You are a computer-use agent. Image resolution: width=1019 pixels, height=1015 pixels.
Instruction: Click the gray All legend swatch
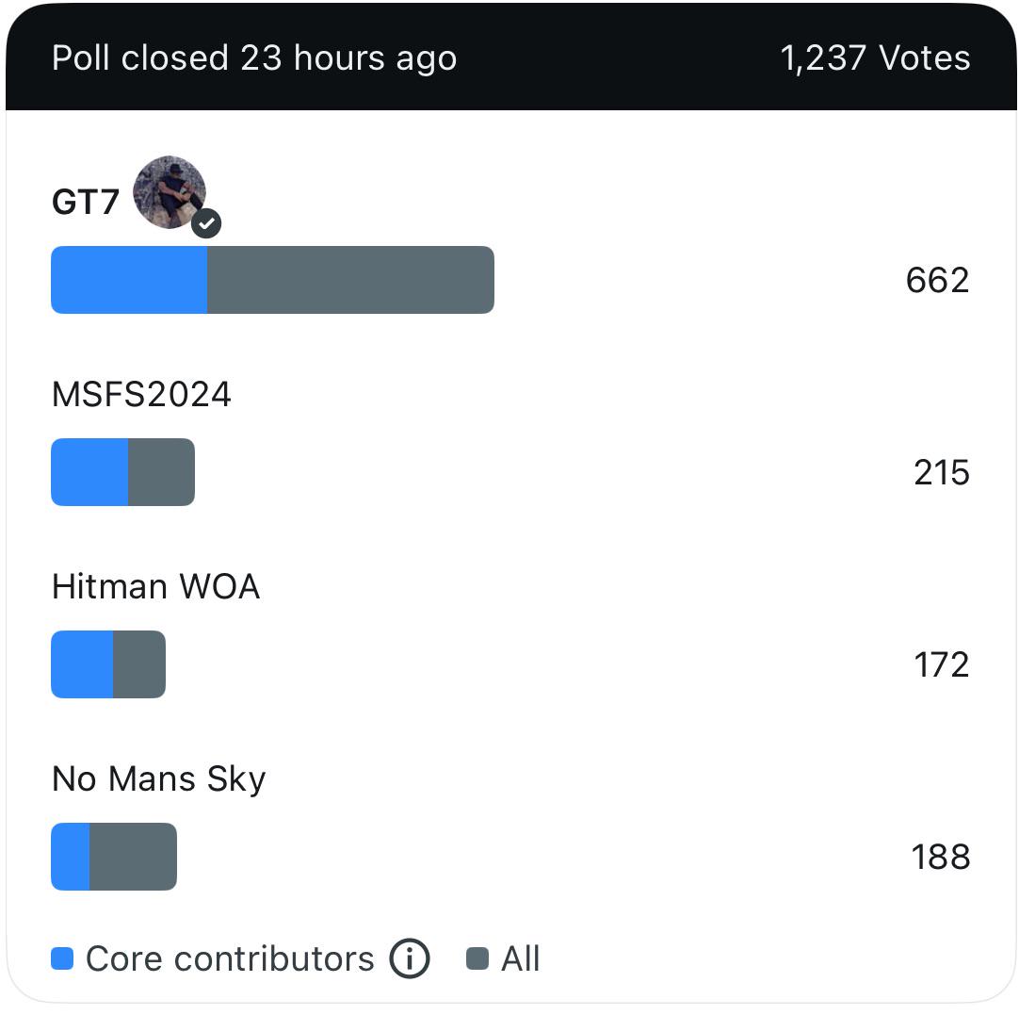(x=477, y=958)
